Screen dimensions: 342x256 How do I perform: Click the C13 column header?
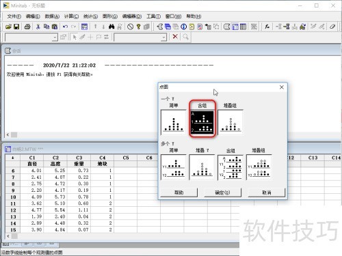coord(313,158)
